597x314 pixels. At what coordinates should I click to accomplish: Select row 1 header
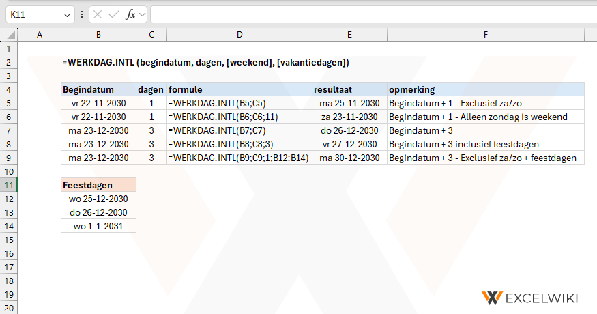8,48
